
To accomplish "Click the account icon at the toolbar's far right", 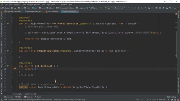I will coord(178,8).
